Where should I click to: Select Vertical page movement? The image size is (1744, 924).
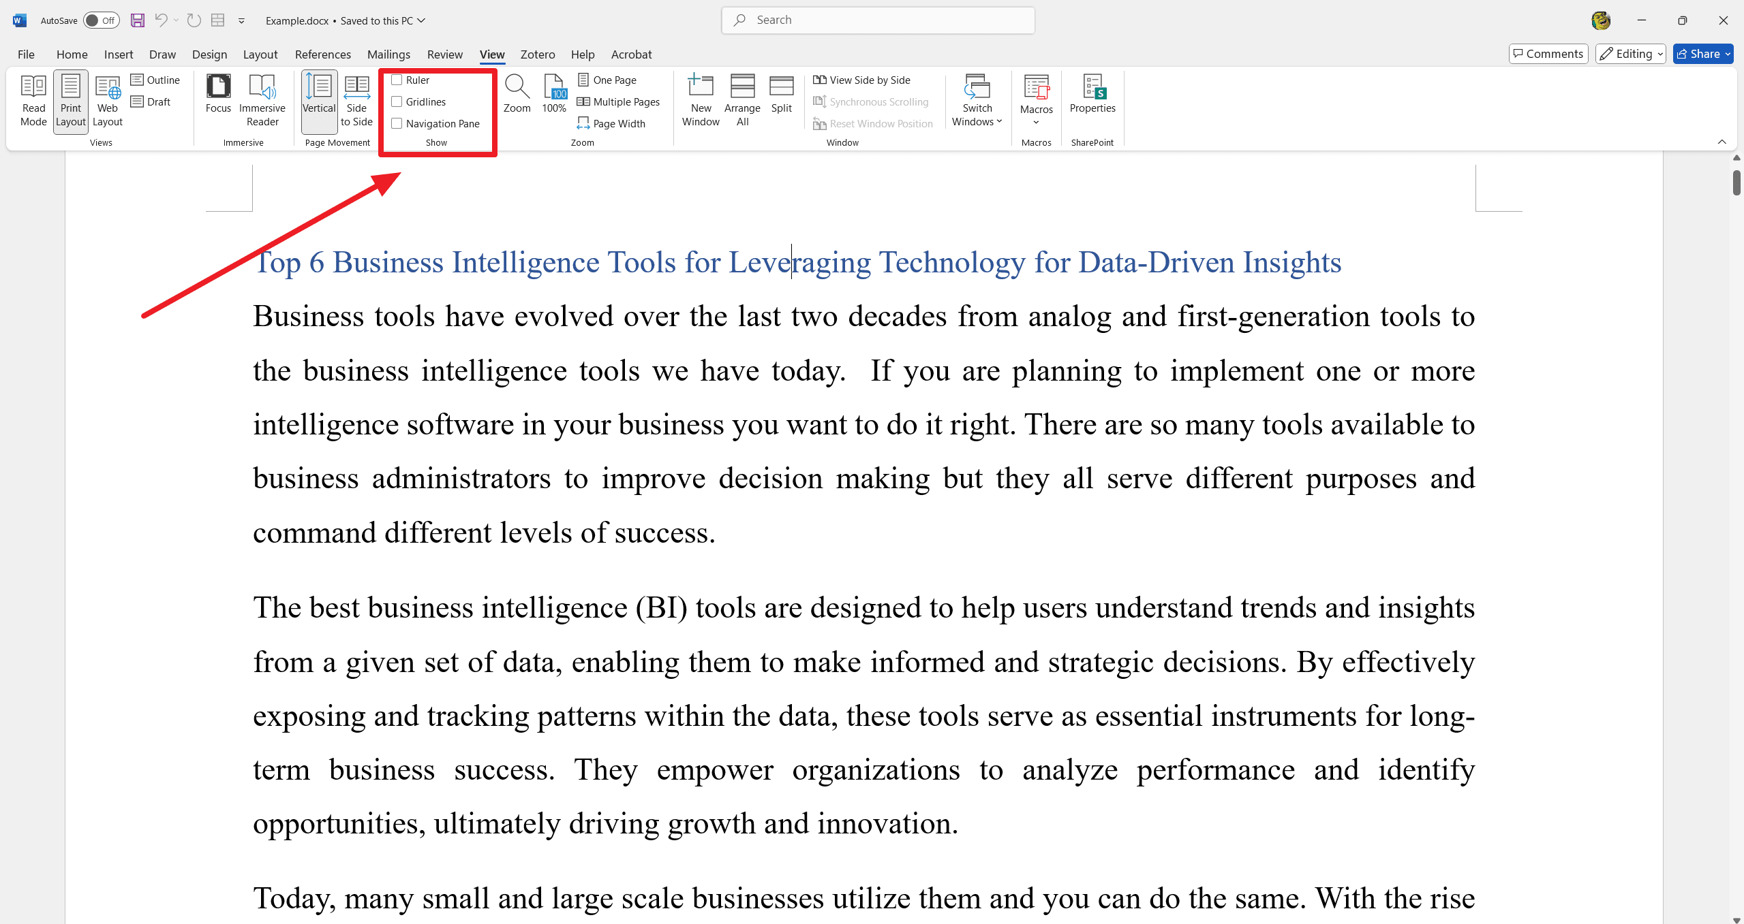coord(319,101)
